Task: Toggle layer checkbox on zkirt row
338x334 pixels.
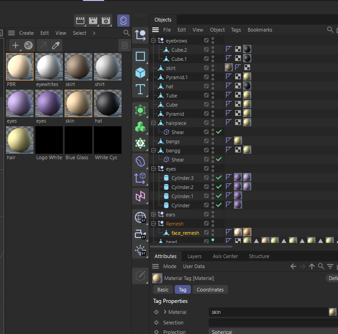Action: 206,68
